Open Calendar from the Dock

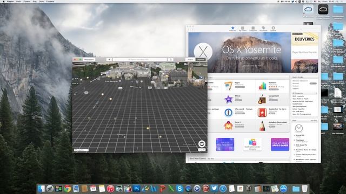[93, 189]
